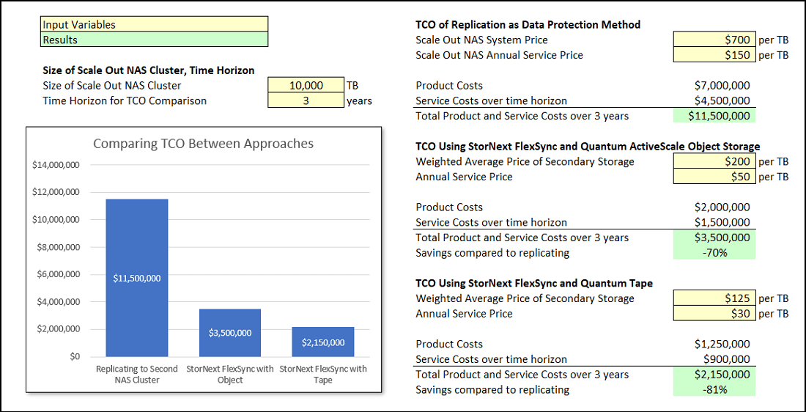Screen dimensions: 806x412
Task: Select the -81% savings result cell
Action: pyautogui.click(x=714, y=390)
